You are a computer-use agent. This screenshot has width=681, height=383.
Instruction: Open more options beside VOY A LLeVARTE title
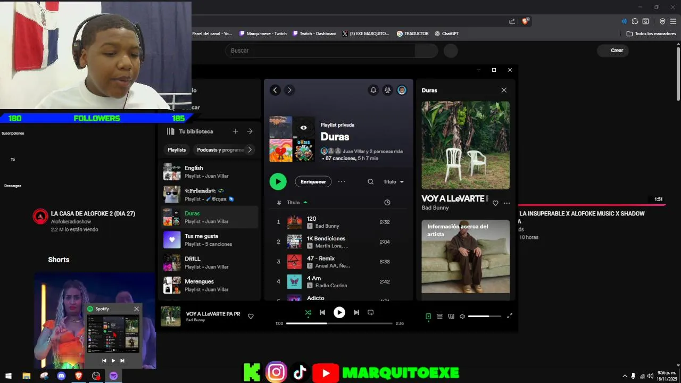[506, 203]
